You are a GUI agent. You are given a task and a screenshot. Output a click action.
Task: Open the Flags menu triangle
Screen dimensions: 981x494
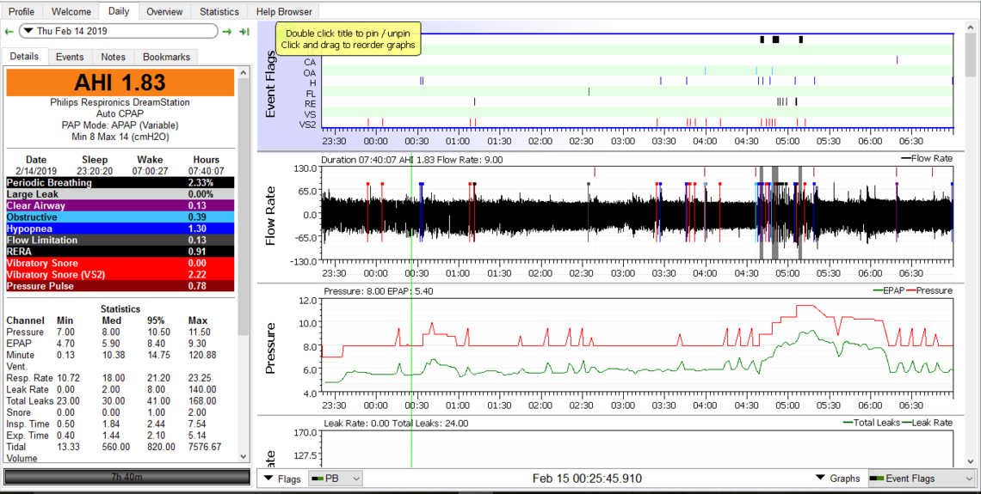coord(269,479)
